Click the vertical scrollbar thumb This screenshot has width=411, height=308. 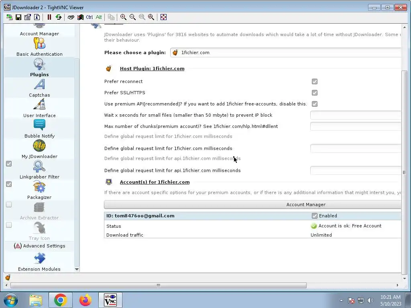(x=404, y=172)
